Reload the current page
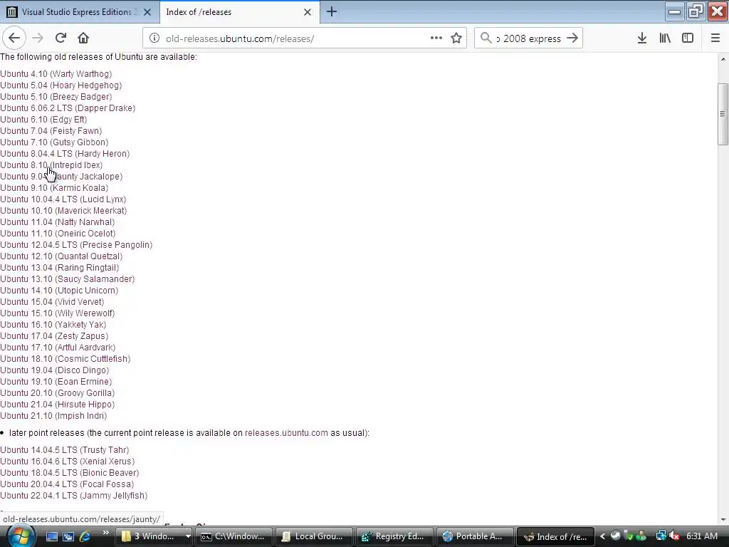729x547 pixels. click(x=61, y=38)
